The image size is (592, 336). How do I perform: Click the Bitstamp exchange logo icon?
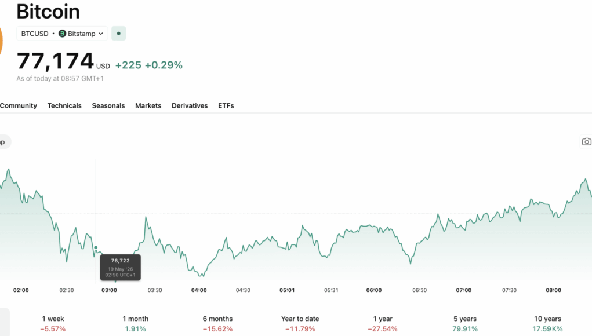[62, 34]
